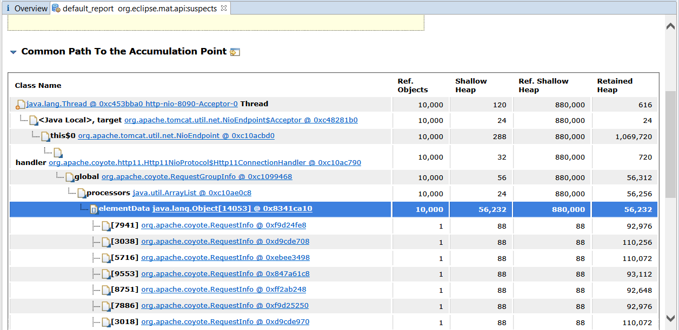Click the vertical scrollbar thumb
Screen dimensions: 679x330
click(x=670, y=145)
